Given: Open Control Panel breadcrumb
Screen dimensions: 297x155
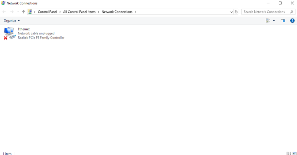Looking at the screenshot, I should [48, 12].
